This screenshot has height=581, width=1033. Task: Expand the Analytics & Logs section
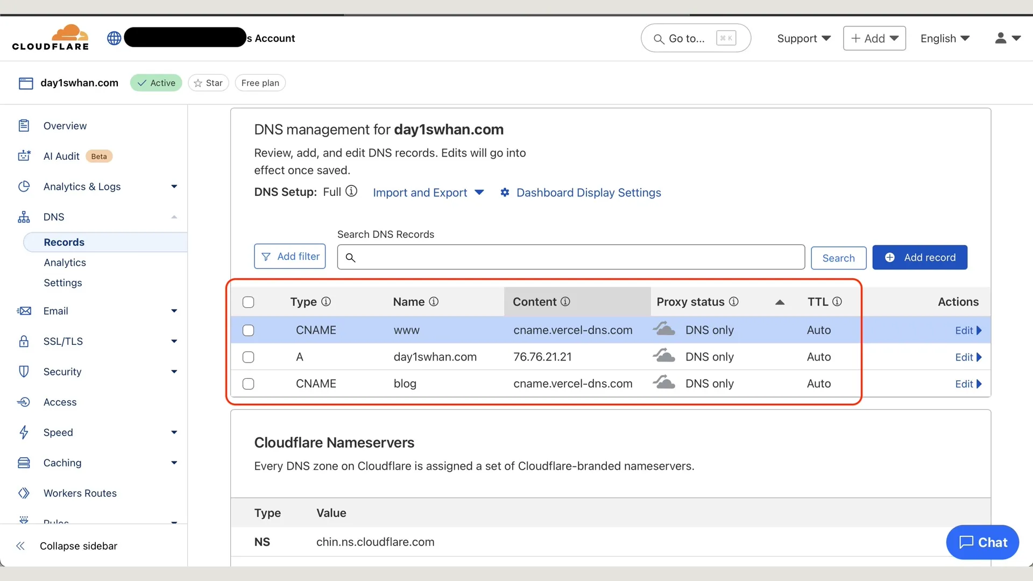[x=174, y=187]
